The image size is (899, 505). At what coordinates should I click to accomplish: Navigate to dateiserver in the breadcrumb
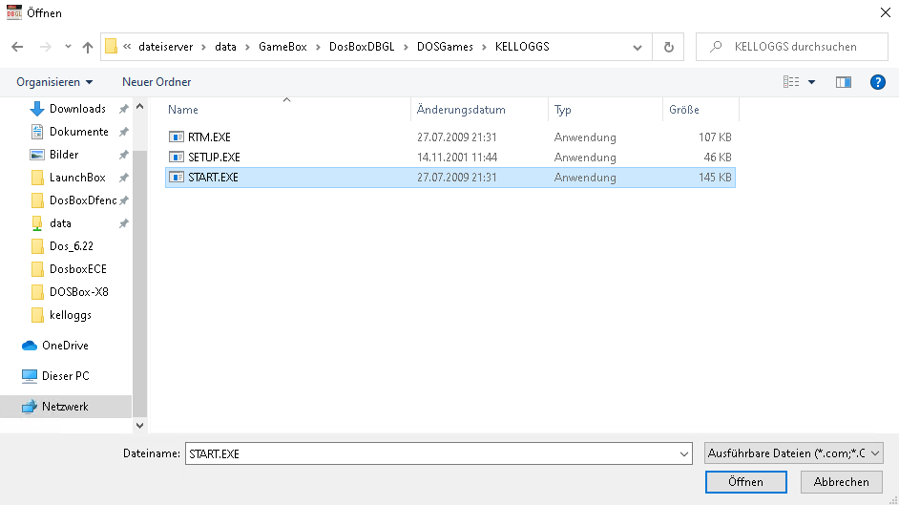pyautogui.click(x=166, y=47)
